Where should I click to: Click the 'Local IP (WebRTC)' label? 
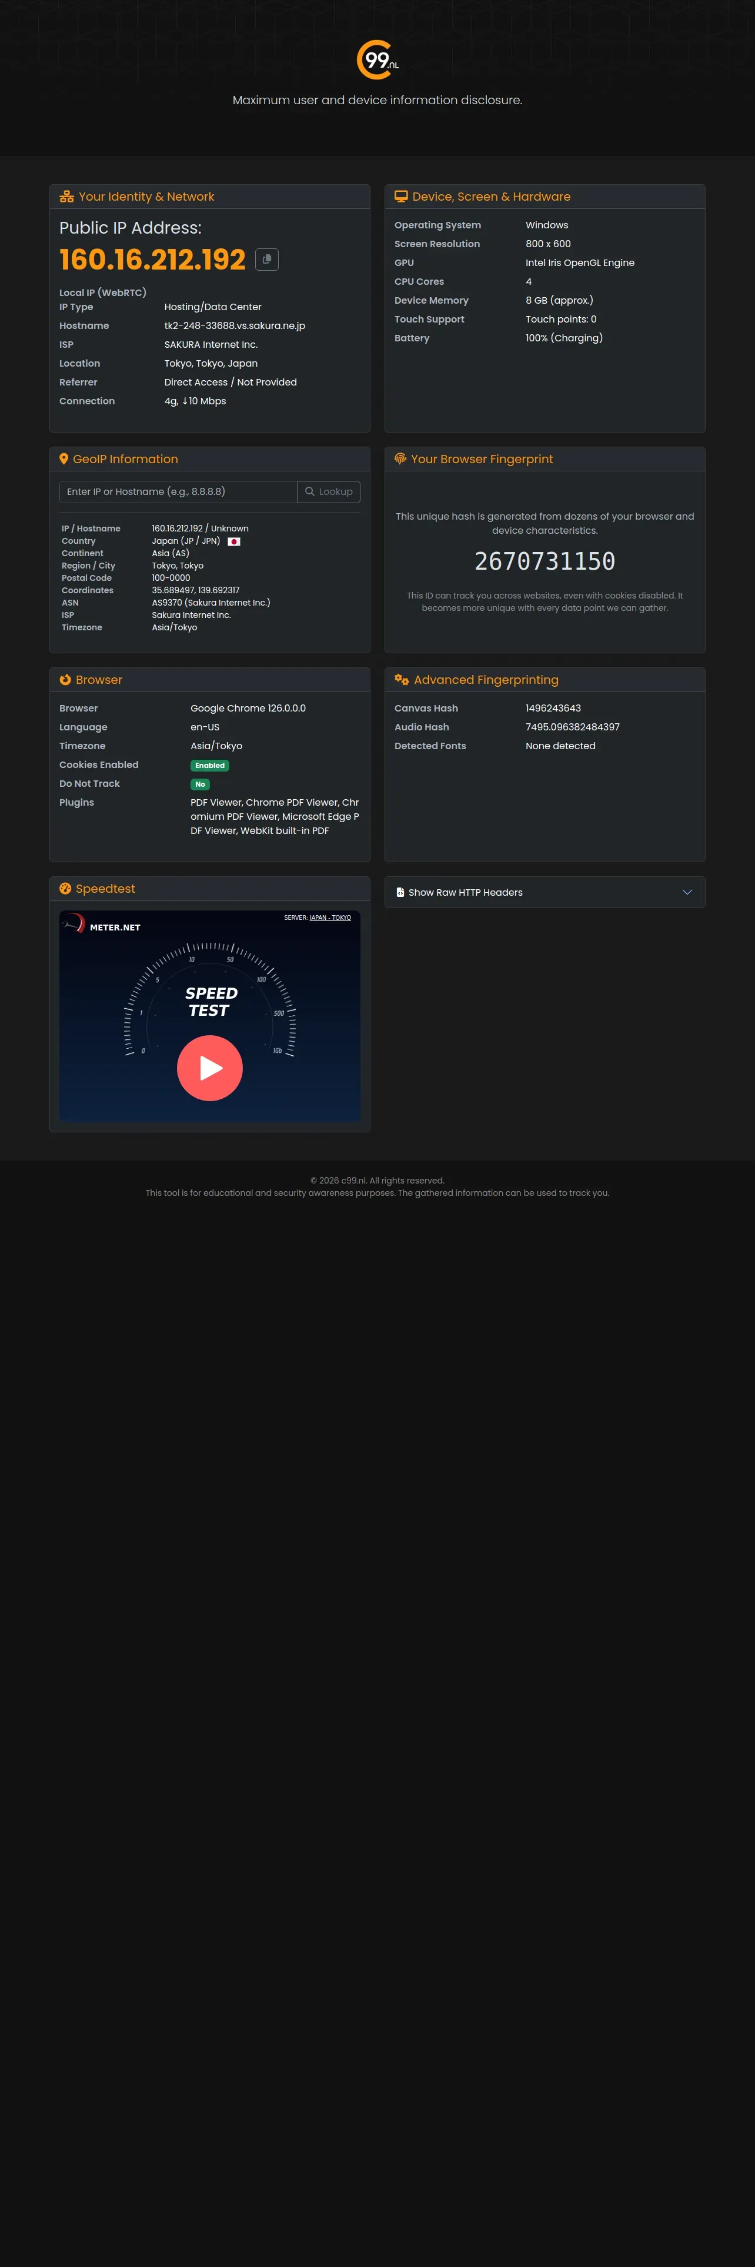point(103,293)
